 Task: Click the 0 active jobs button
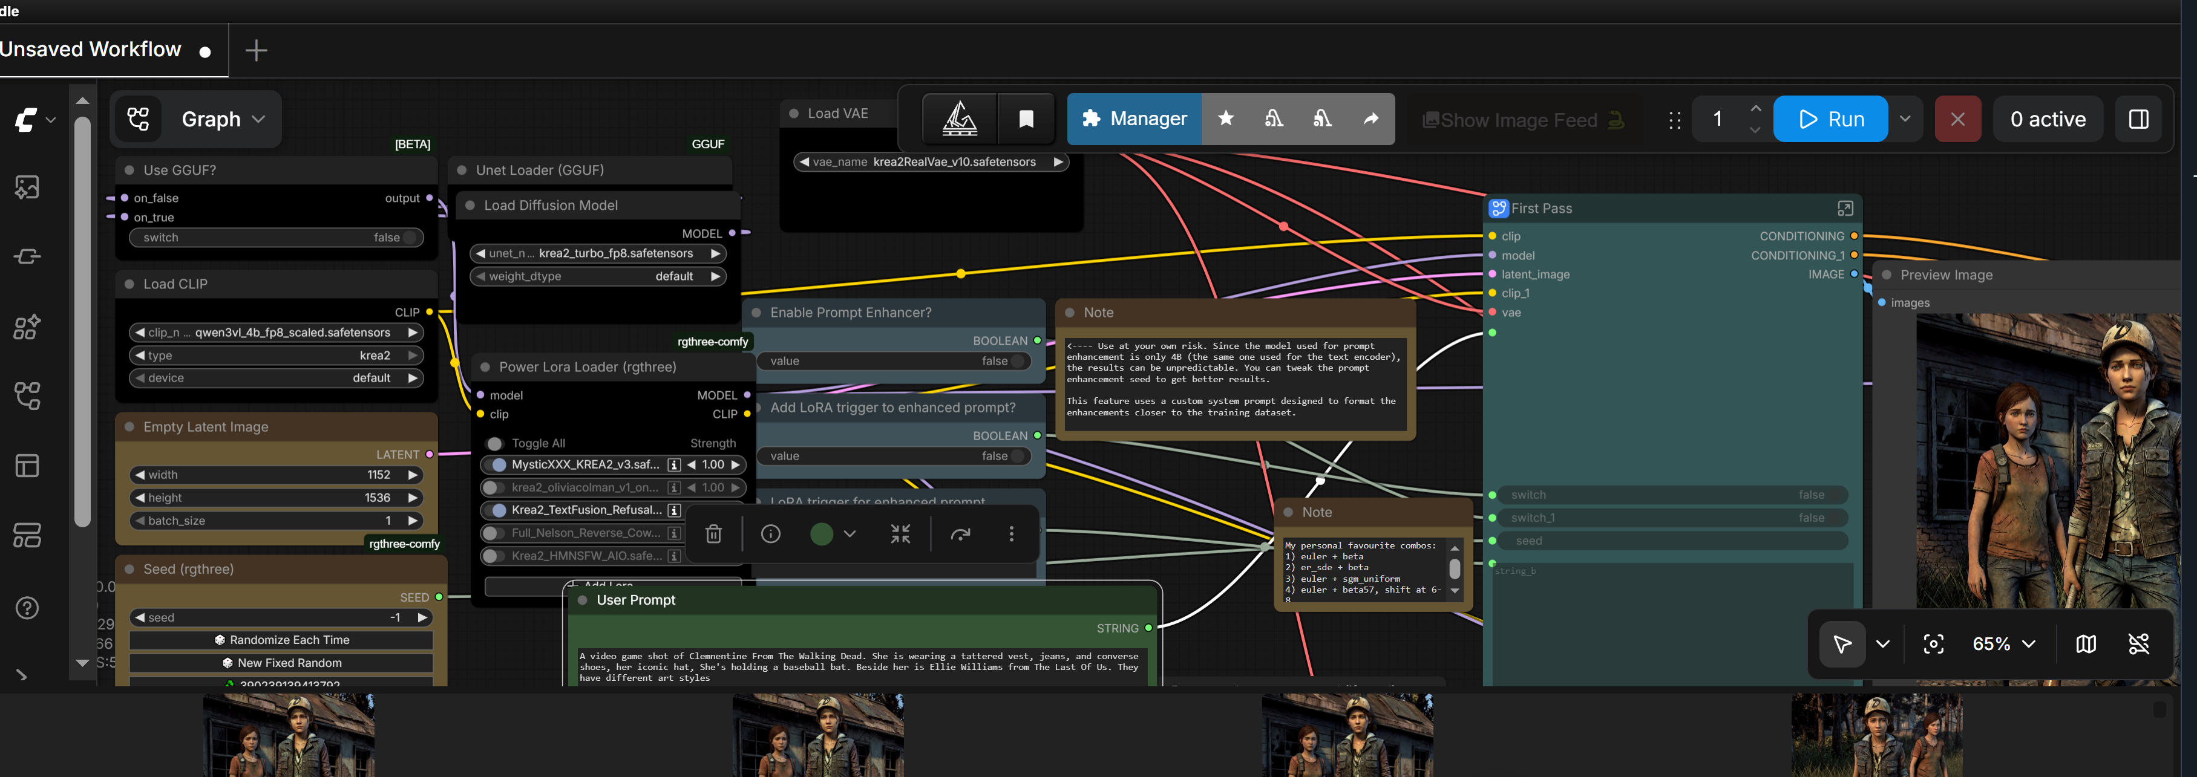point(2048,119)
